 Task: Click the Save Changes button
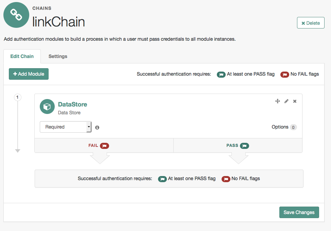pyautogui.click(x=299, y=212)
